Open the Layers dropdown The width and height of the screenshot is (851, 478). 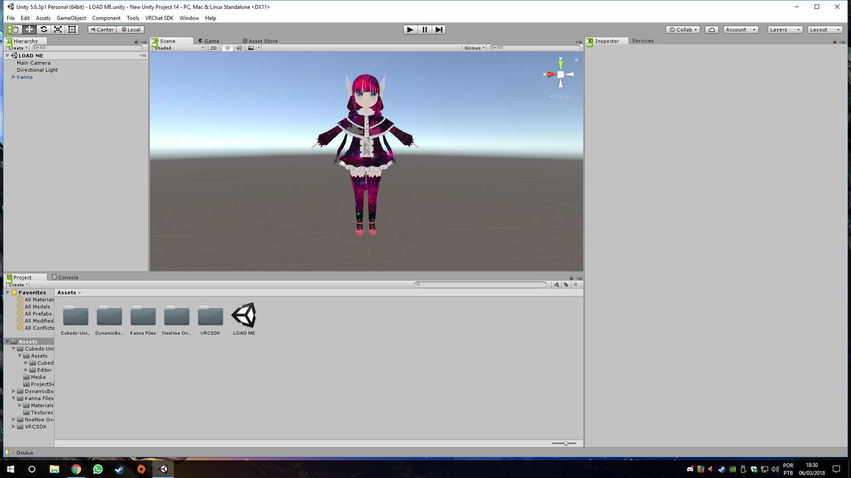(785, 30)
